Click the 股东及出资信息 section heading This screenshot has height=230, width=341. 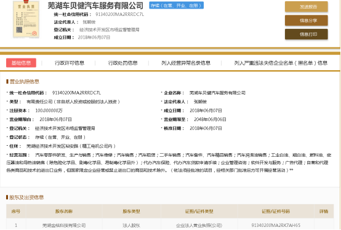tap(26, 197)
